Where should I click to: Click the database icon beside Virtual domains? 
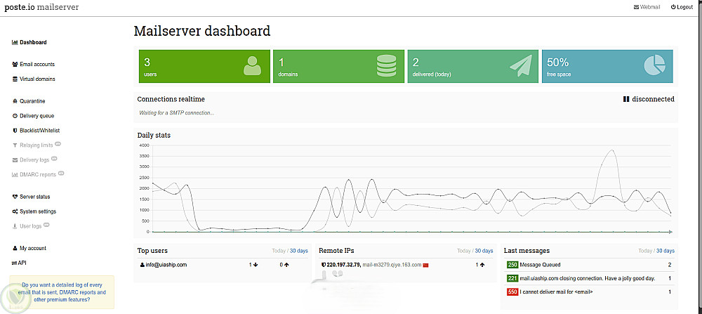pyautogui.click(x=15, y=79)
